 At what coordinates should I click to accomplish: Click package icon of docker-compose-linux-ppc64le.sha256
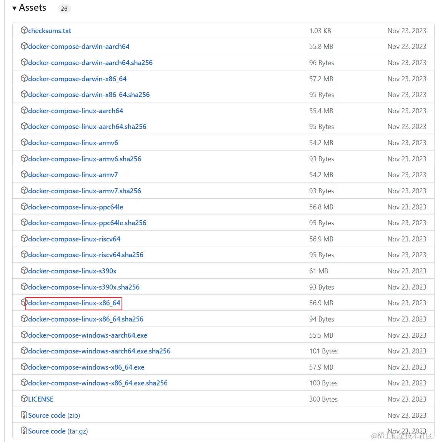(24, 222)
